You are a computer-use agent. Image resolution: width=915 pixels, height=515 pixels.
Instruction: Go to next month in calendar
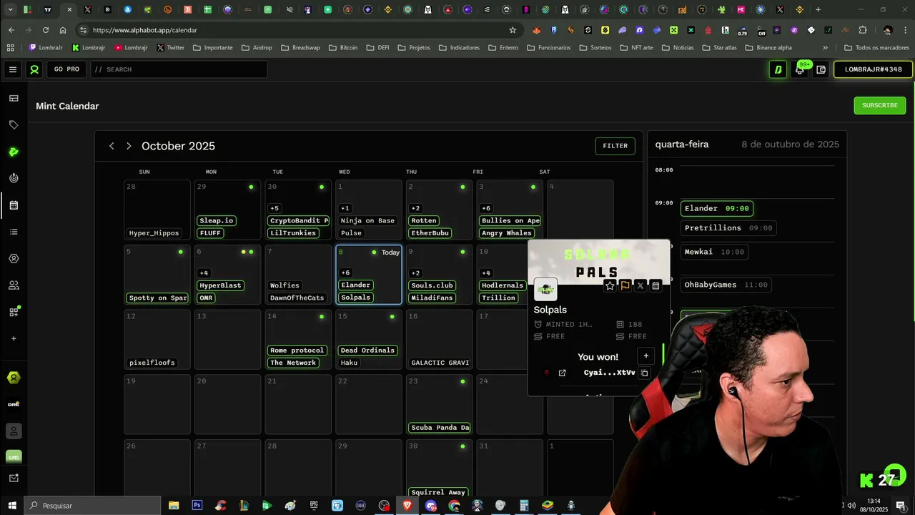click(129, 146)
